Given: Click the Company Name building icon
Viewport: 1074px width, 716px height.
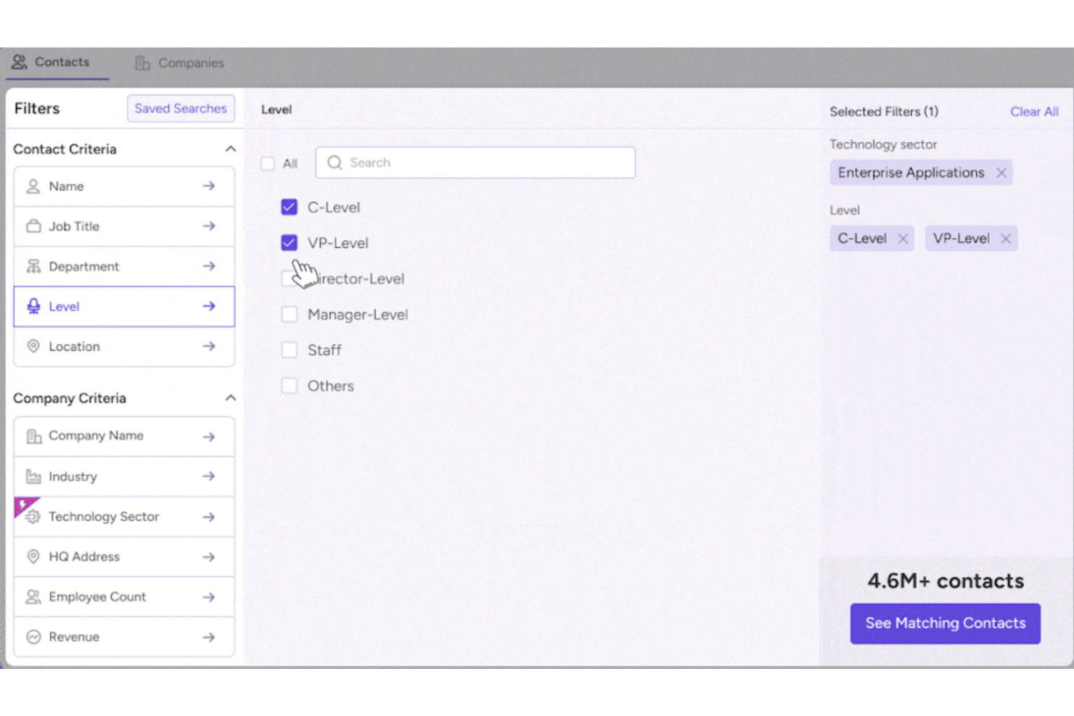Looking at the screenshot, I should coord(33,436).
